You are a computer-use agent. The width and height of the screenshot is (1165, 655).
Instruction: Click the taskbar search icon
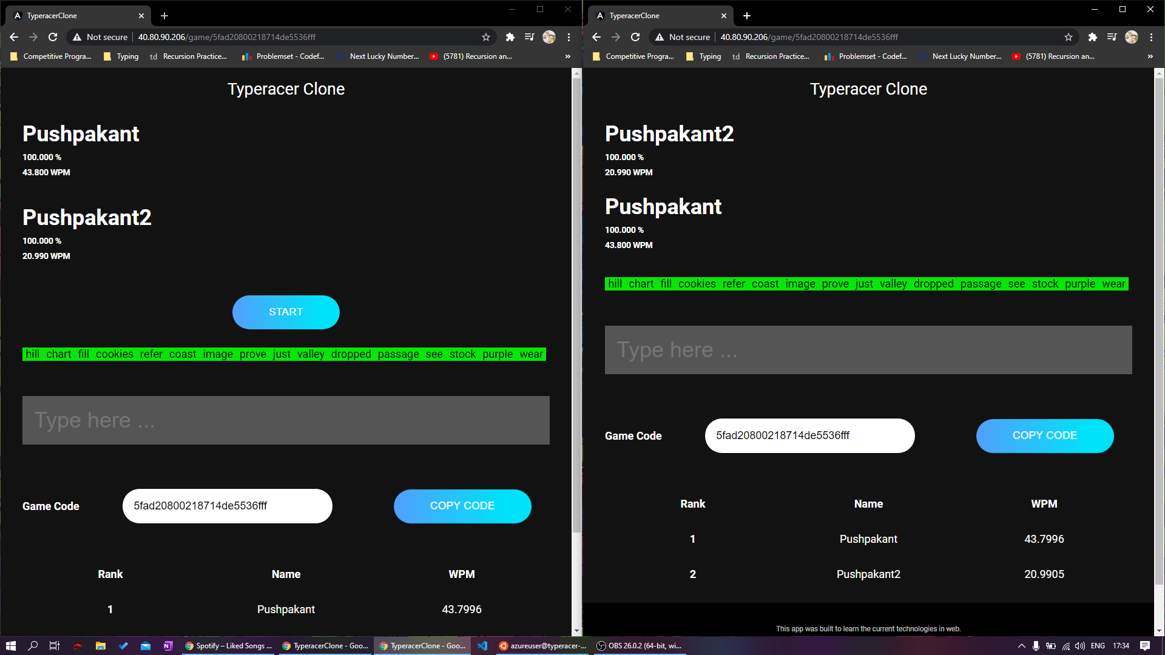[x=33, y=646]
